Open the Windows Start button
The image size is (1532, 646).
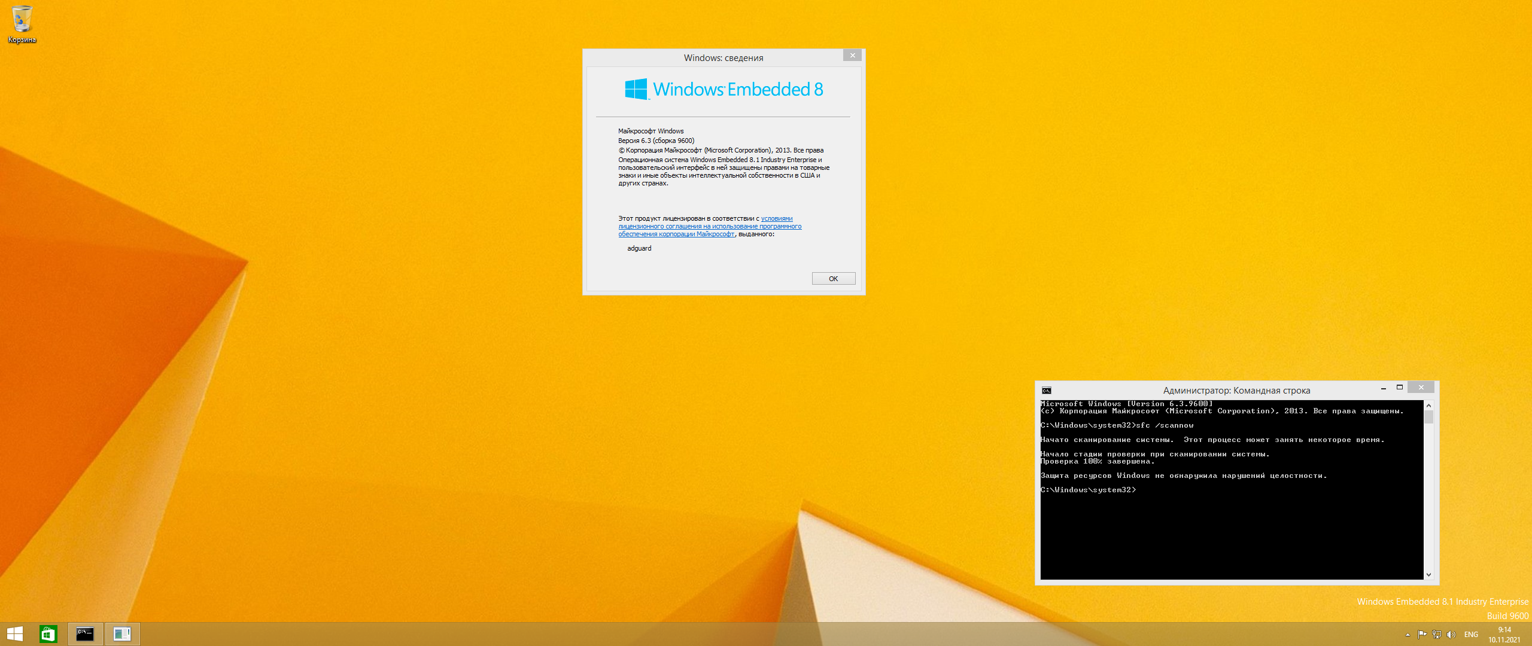tap(15, 634)
